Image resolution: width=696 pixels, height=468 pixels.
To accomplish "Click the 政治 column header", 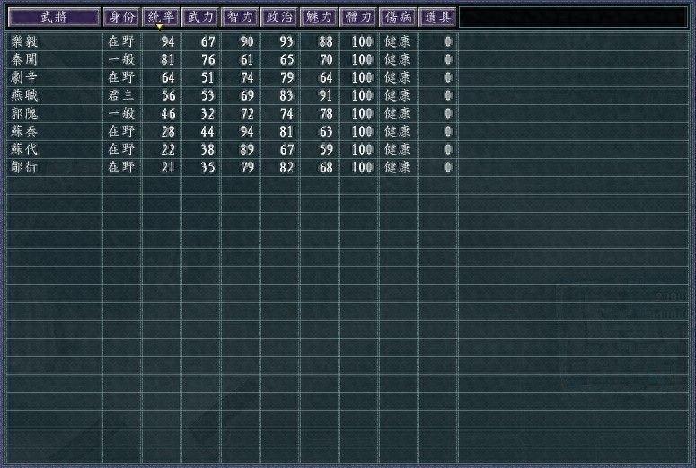I will click(x=279, y=17).
